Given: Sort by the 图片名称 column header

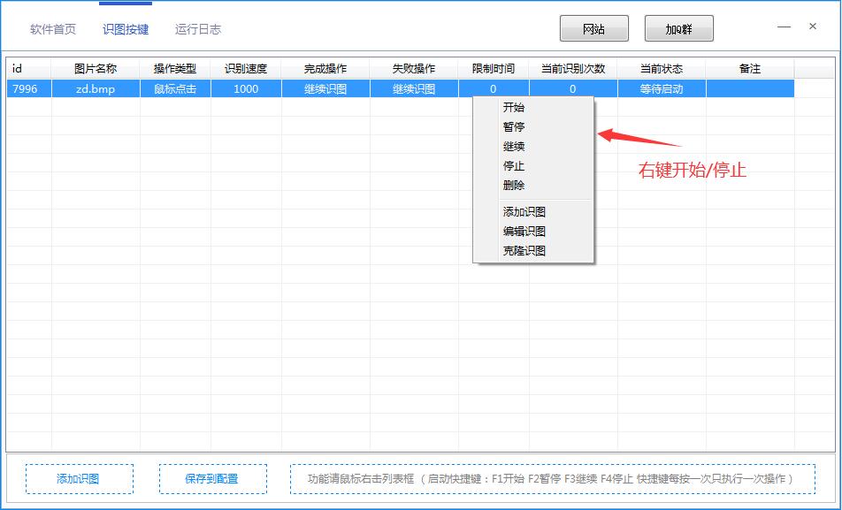Looking at the screenshot, I should [x=96, y=69].
